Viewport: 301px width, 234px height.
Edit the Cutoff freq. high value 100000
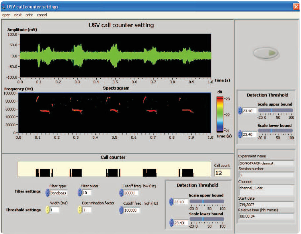pyautogui.click(x=131, y=210)
